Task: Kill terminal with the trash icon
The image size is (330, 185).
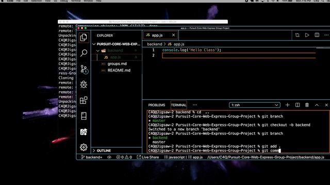Action: point(307,105)
